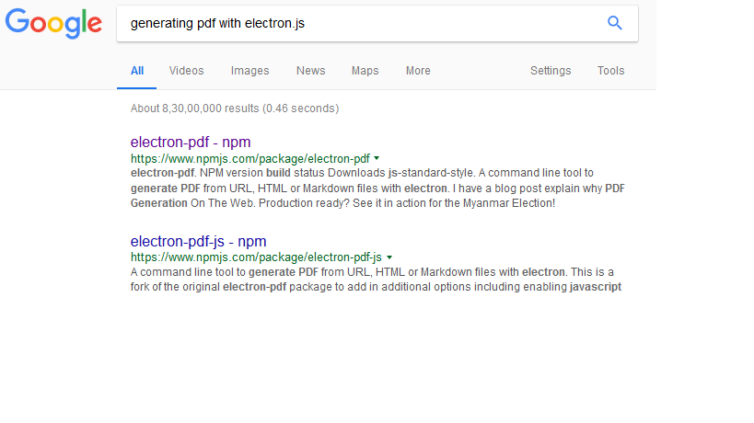Switch to the Maps tab
Image resolution: width=754 pixels, height=423 pixels.
point(365,71)
